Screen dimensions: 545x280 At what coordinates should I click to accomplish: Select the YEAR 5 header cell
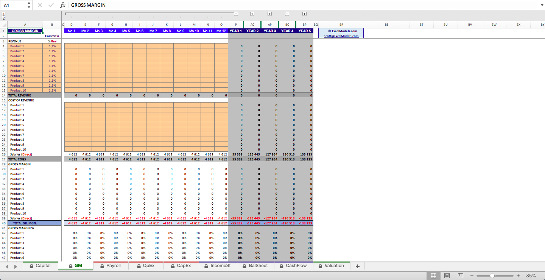(x=305, y=31)
